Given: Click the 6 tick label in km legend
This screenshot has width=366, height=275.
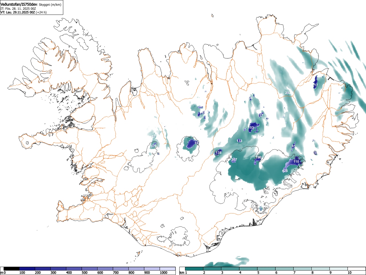Looking at the screenshot, I should (276, 273).
